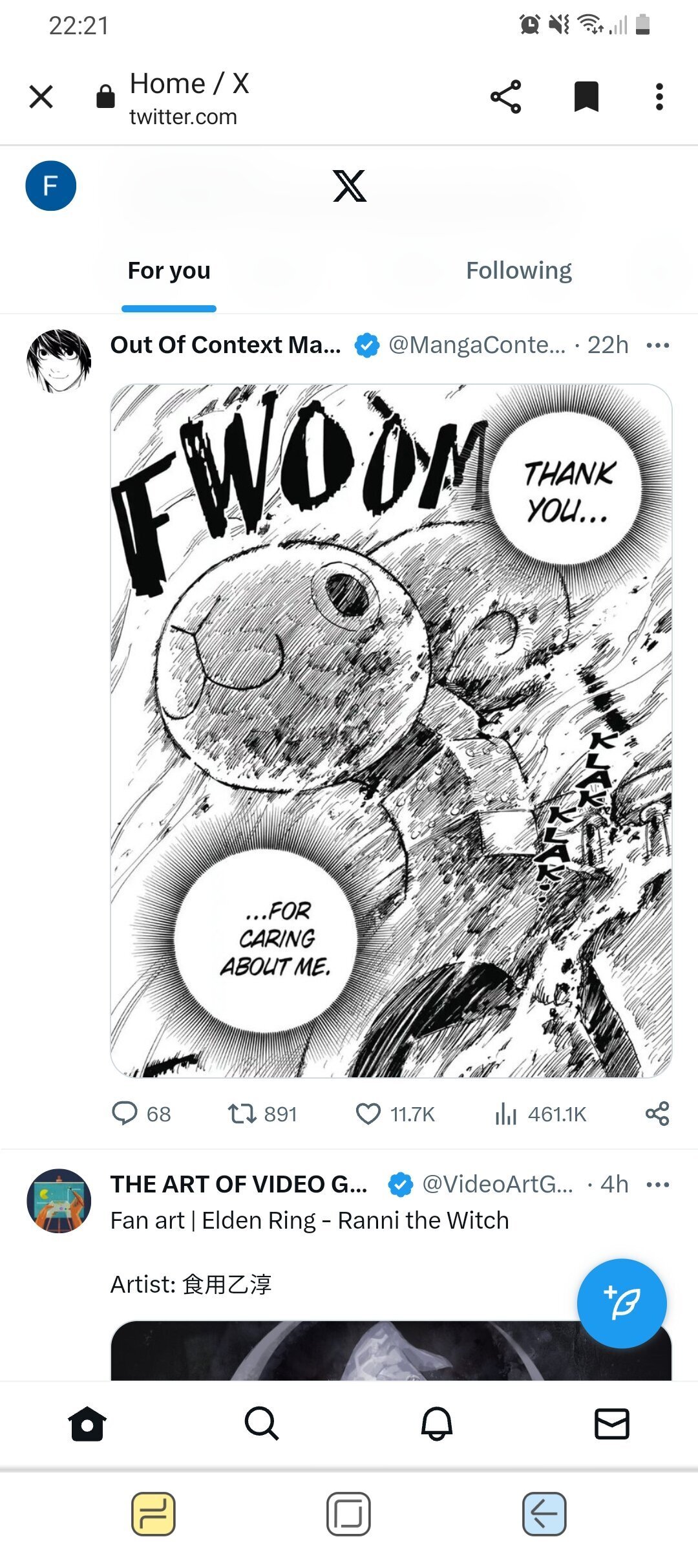
Task: Open the @MangaConte... profile handle
Action: point(476,345)
